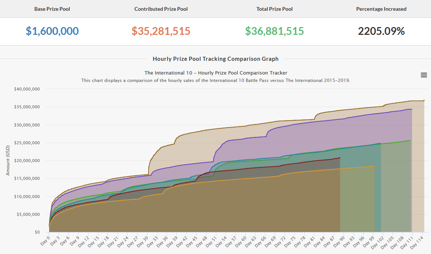Click the chart subtitle describing Battle Pass sales
Viewport: 431px width, 254px height.
tap(215, 80)
